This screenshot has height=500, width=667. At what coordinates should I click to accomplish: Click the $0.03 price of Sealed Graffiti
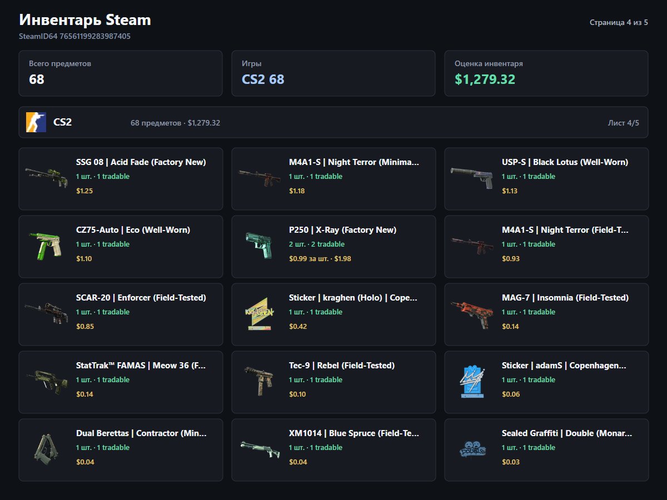511,462
